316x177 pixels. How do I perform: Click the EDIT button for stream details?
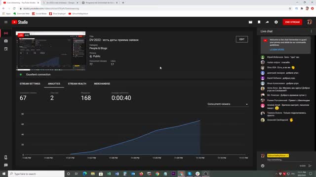point(242,39)
